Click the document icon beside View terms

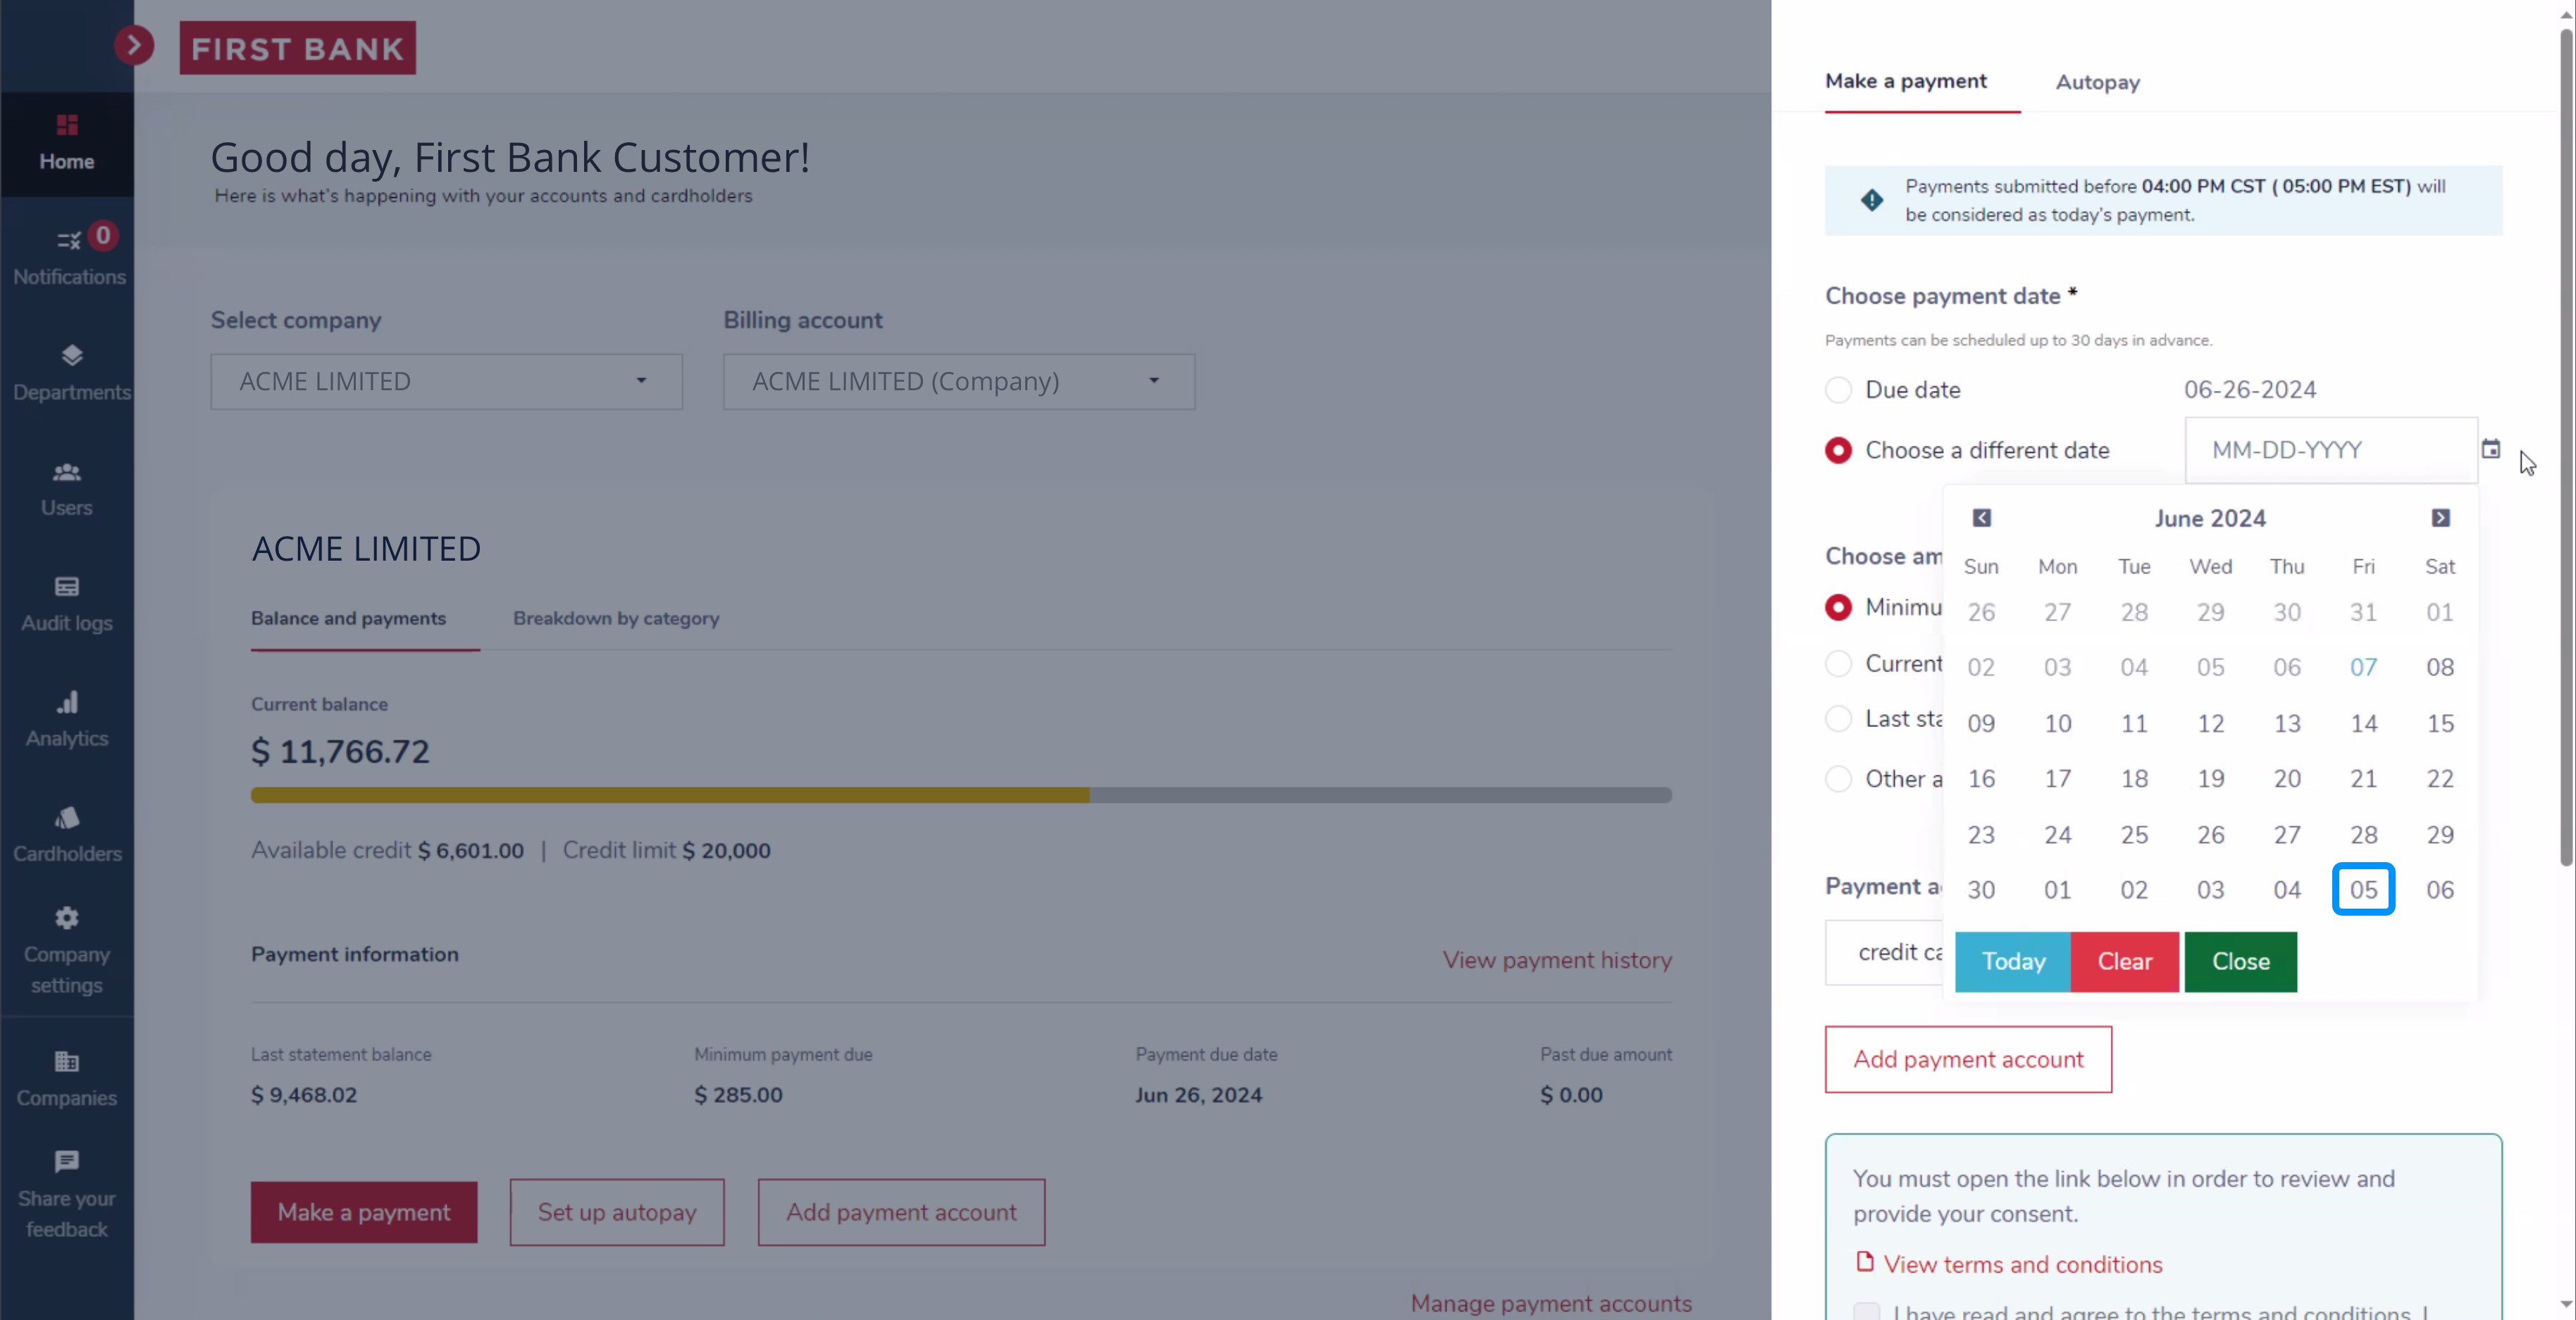click(1865, 1262)
